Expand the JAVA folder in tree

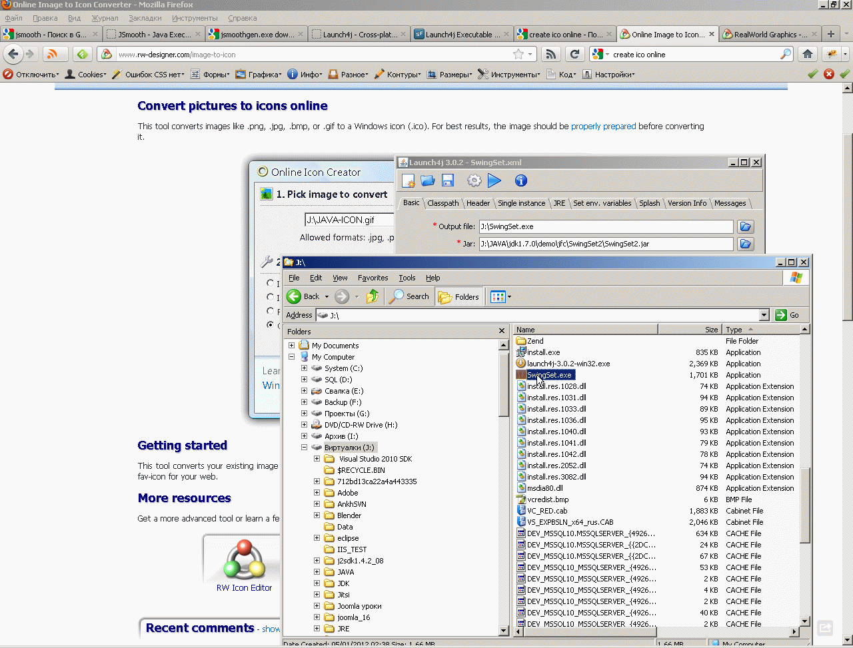[x=317, y=572]
